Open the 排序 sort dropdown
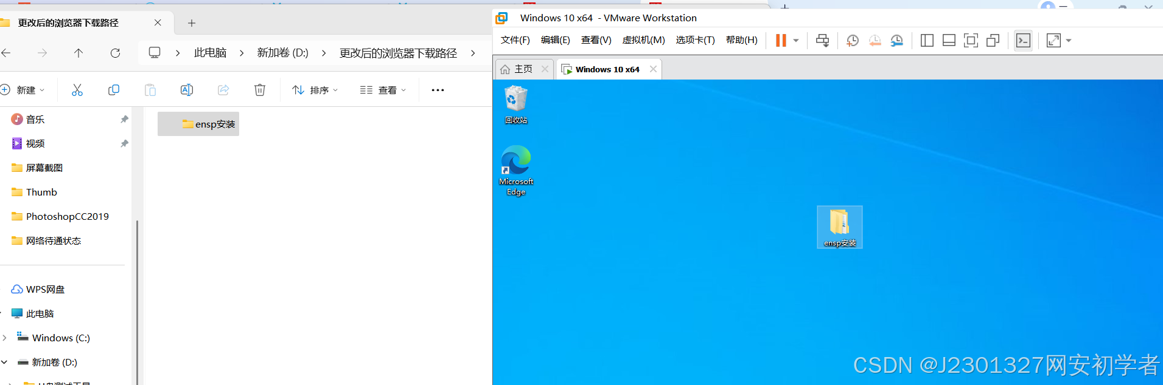 coord(315,90)
